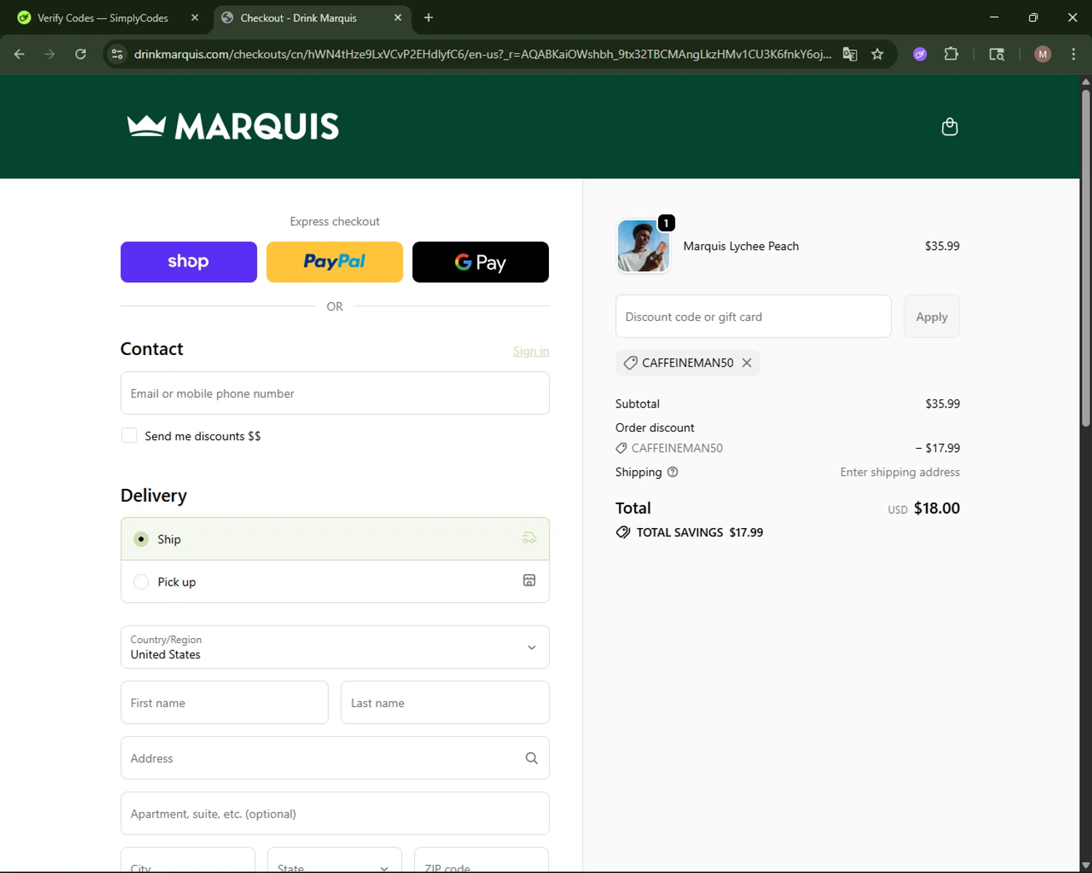Click the City input field
Screen dimensions: 1092x873
pyautogui.click(x=188, y=860)
